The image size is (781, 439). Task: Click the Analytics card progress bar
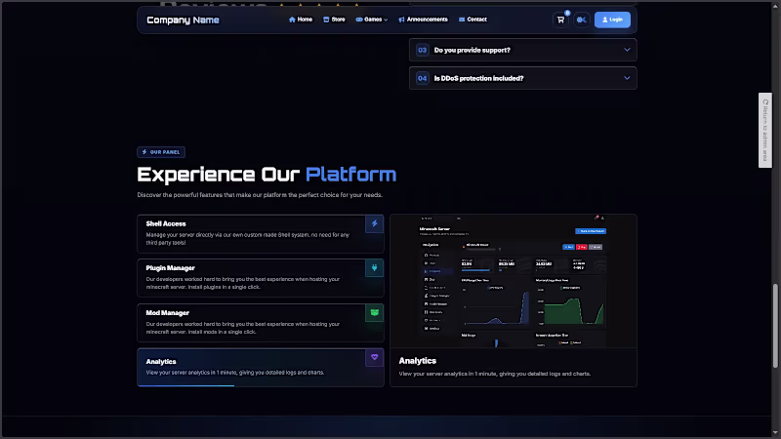pyautogui.click(x=185, y=385)
